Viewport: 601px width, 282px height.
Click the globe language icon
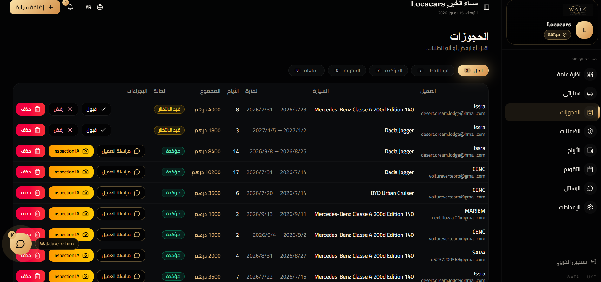[100, 7]
